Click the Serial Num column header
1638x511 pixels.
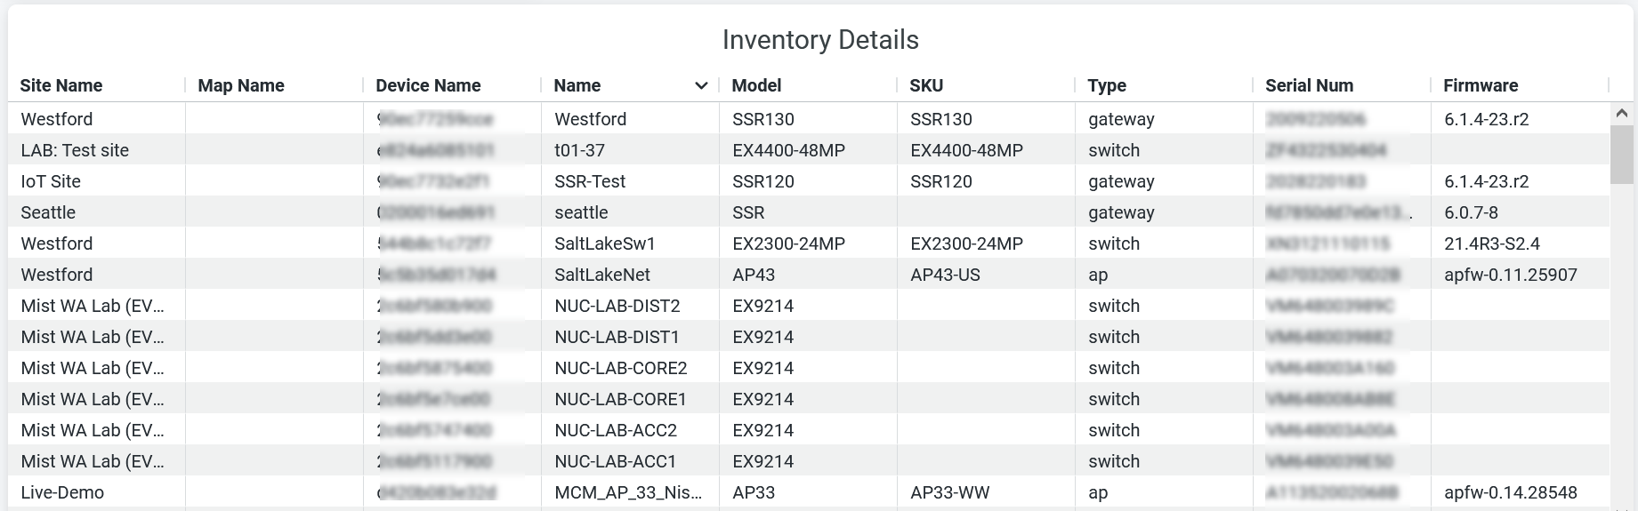[1309, 85]
